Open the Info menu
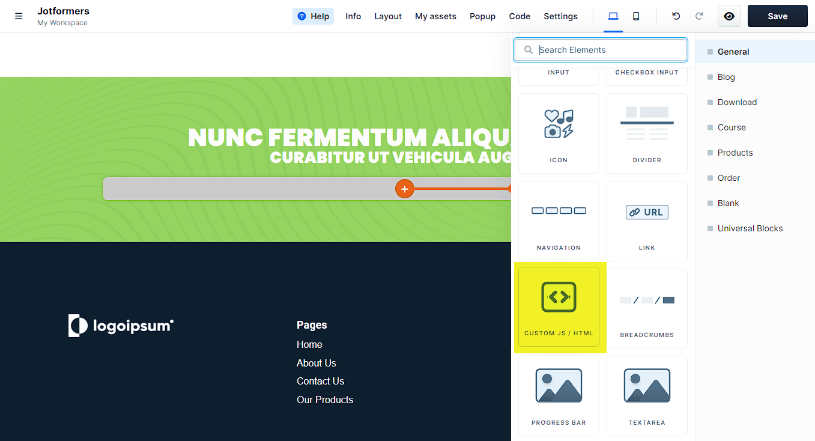The height and width of the screenshot is (441, 815). pyautogui.click(x=353, y=16)
